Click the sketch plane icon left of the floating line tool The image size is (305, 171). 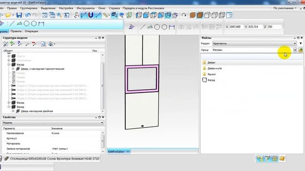(132, 27)
